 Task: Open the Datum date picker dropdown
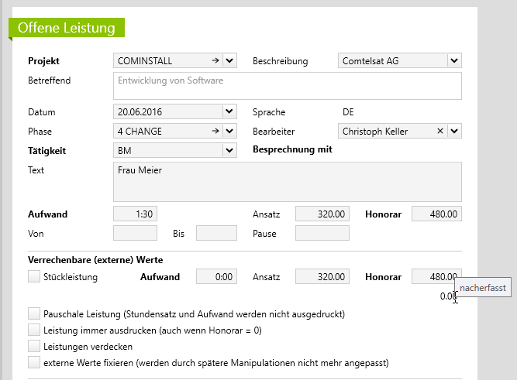(229, 112)
